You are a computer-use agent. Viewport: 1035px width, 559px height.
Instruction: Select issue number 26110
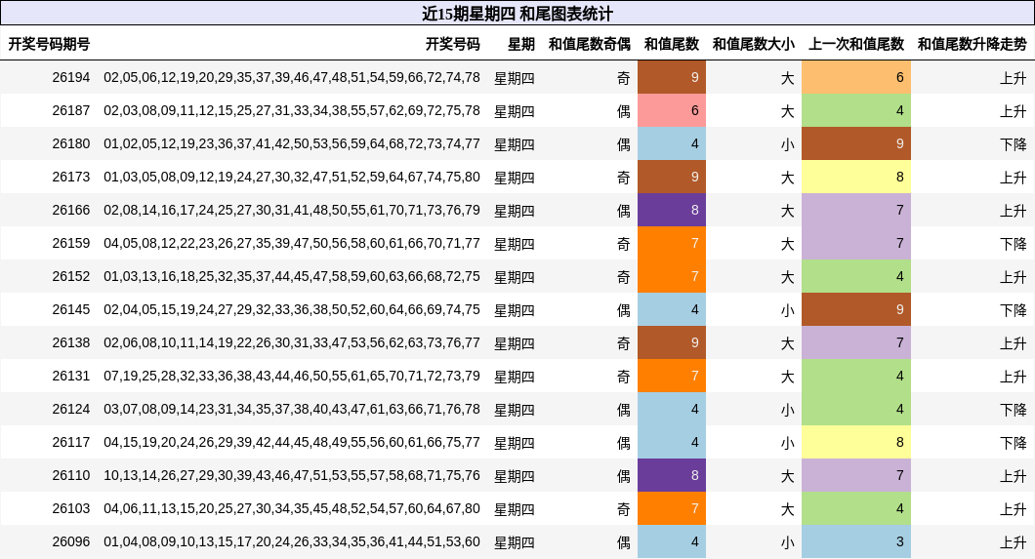[x=71, y=475]
